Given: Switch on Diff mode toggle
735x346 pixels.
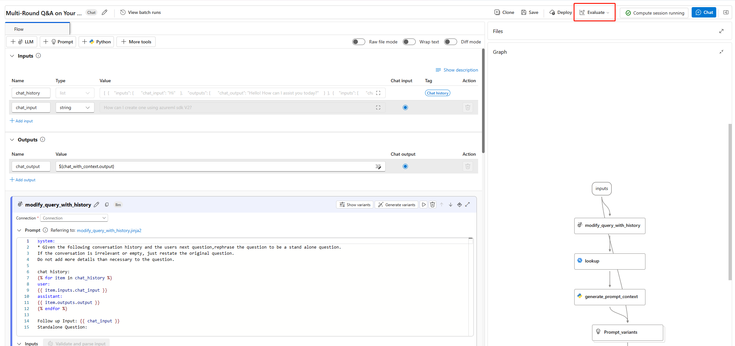Looking at the screenshot, I should 450,42.
